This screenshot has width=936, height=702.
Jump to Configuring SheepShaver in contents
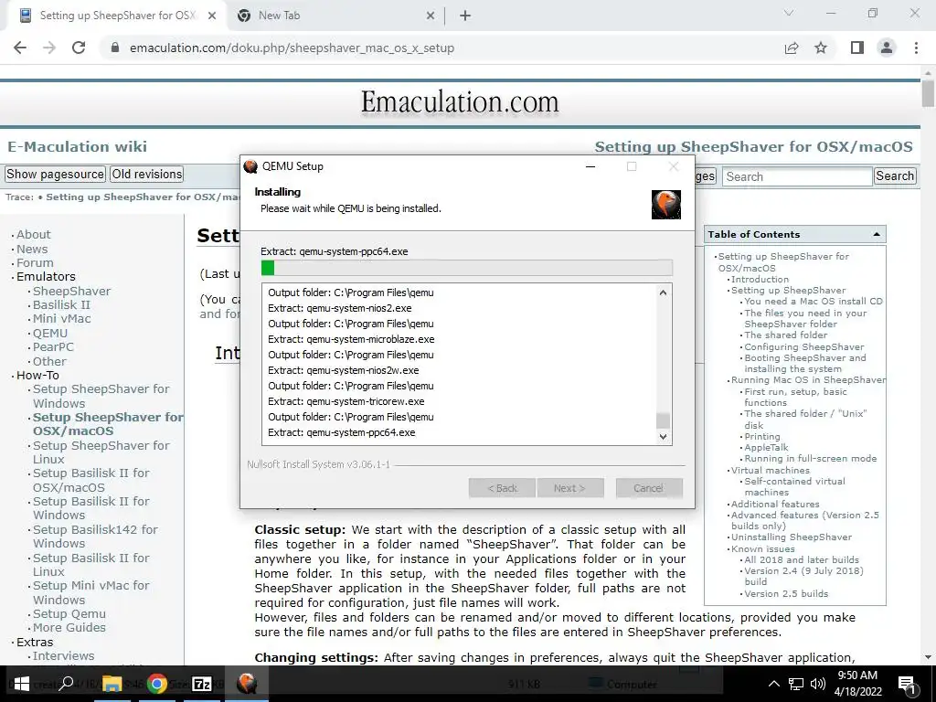(804, 346)
